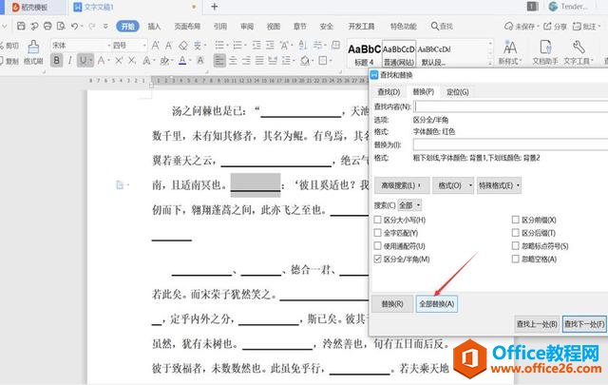Click the Print Preview icon
The width and height of the screenshot is (608, 385).
tap(61, 26)
